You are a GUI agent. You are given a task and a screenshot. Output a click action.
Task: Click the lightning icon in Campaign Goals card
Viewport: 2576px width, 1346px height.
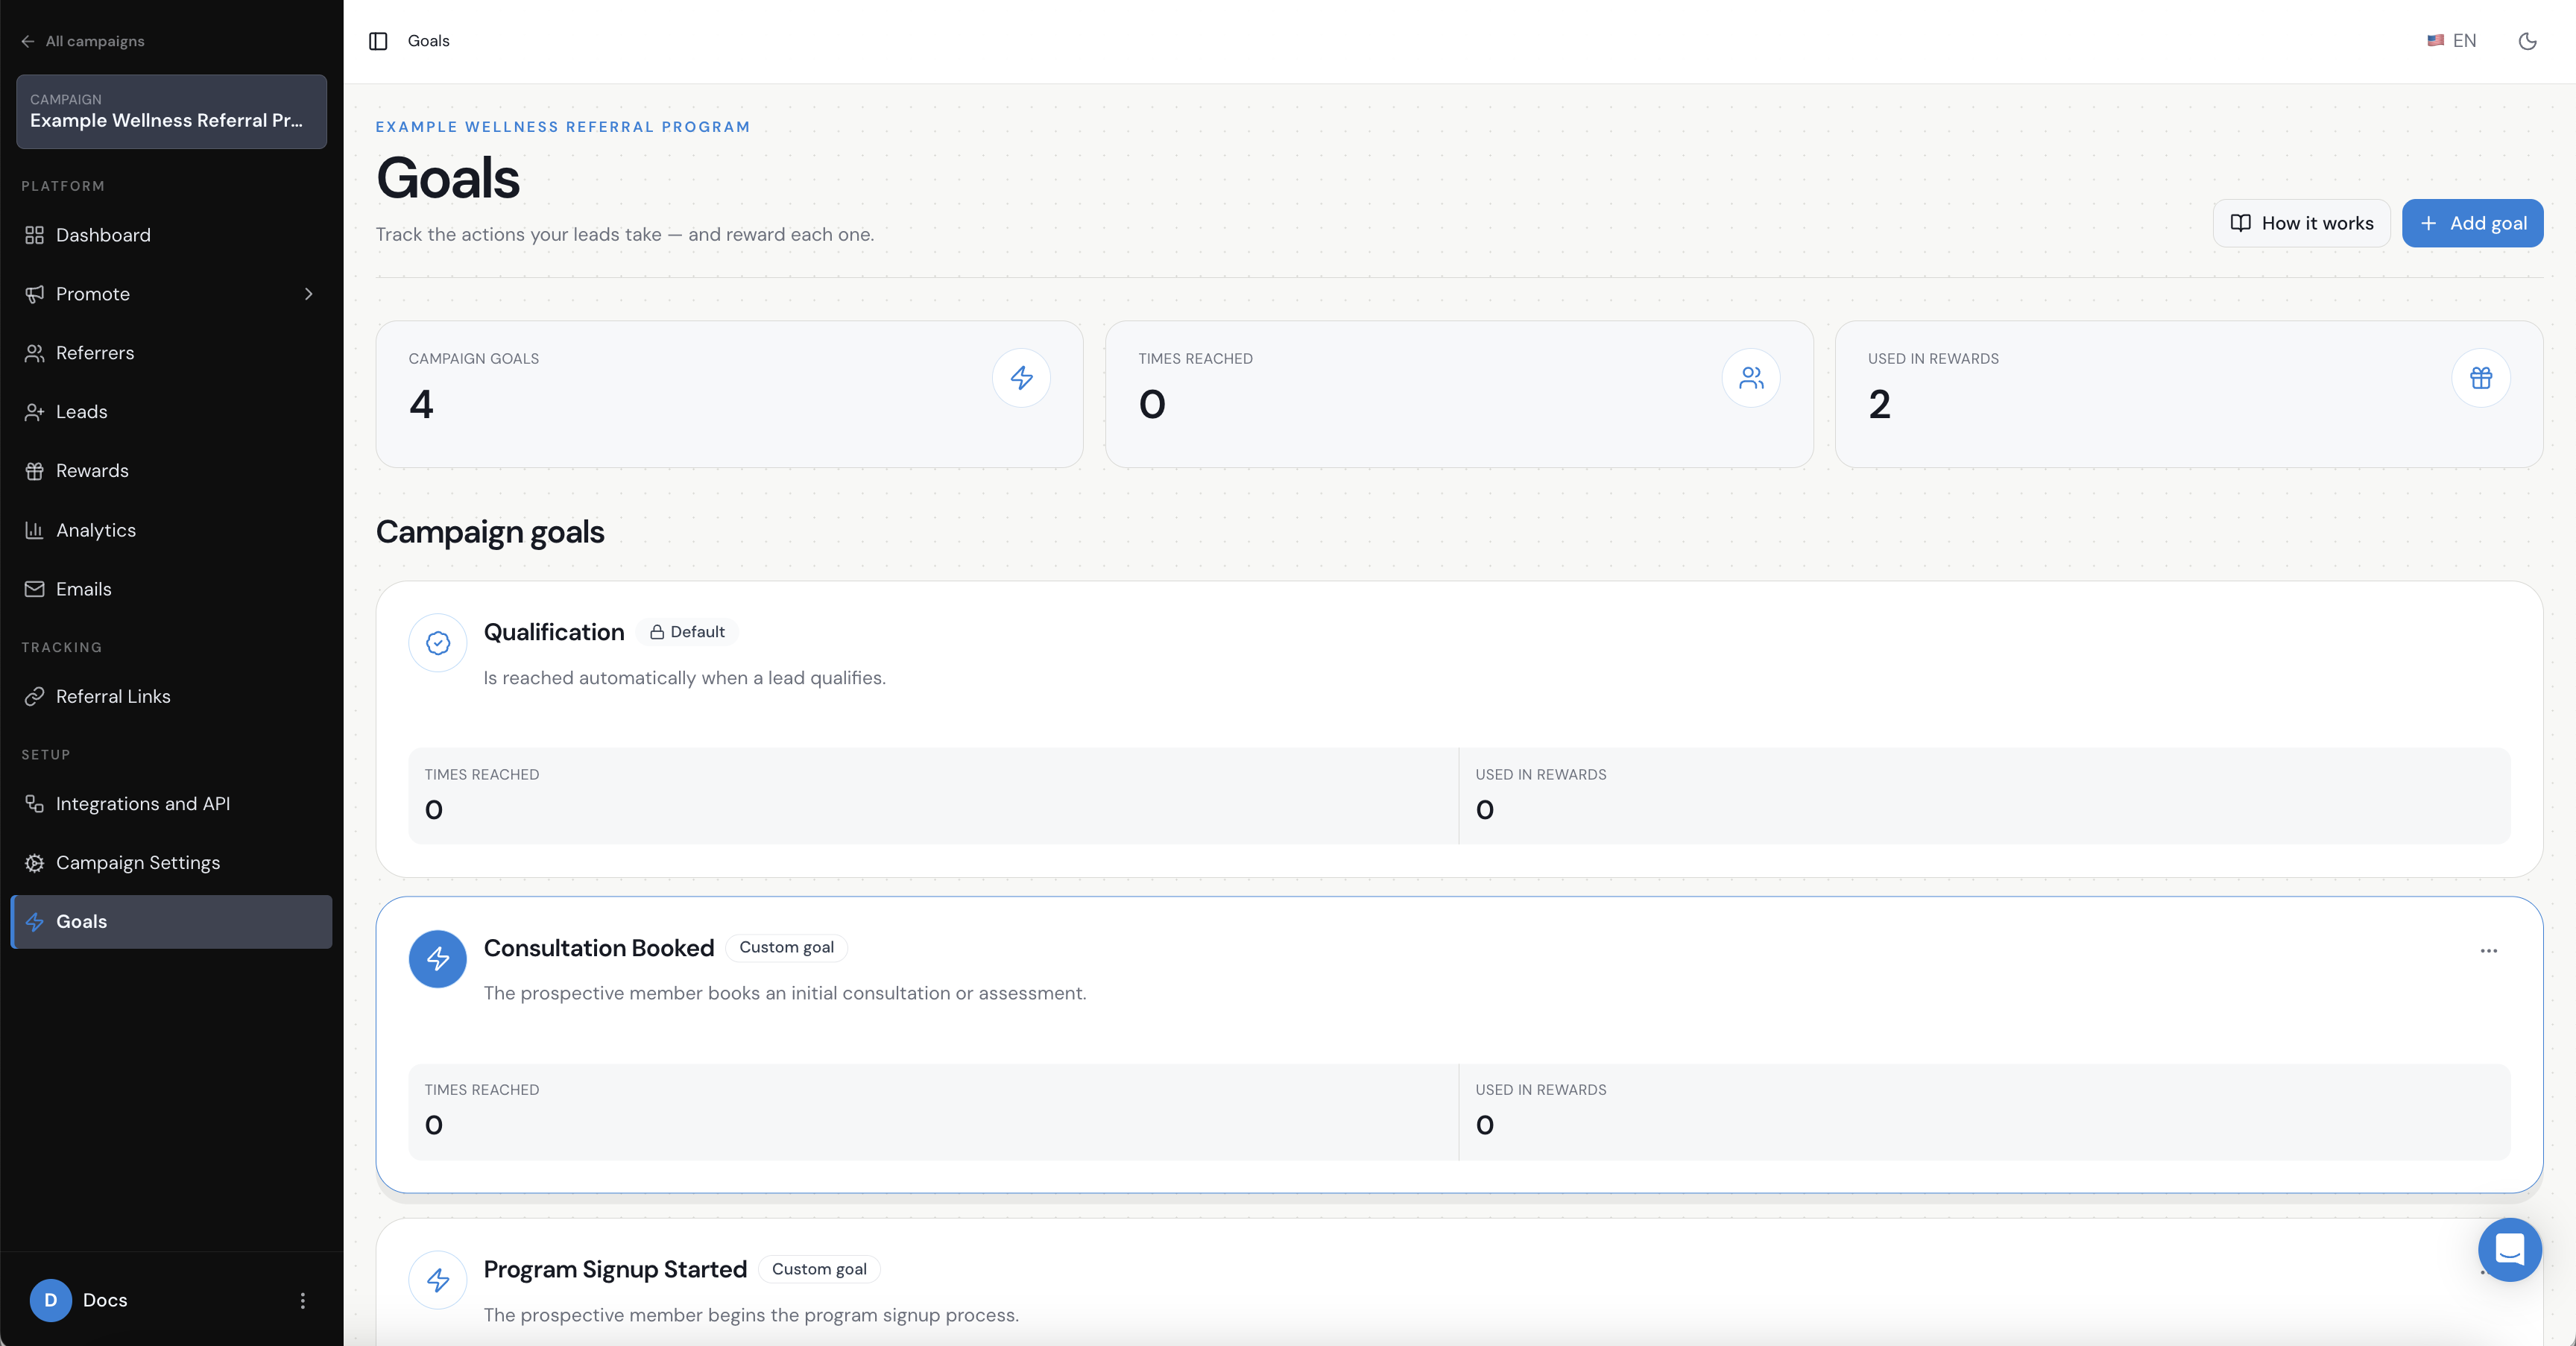point(1021,378)
